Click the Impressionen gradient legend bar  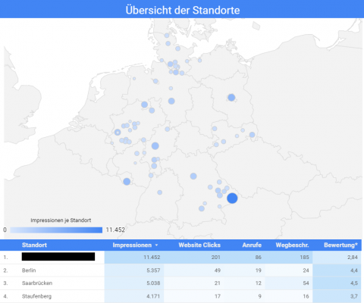[x=56, y=230]
